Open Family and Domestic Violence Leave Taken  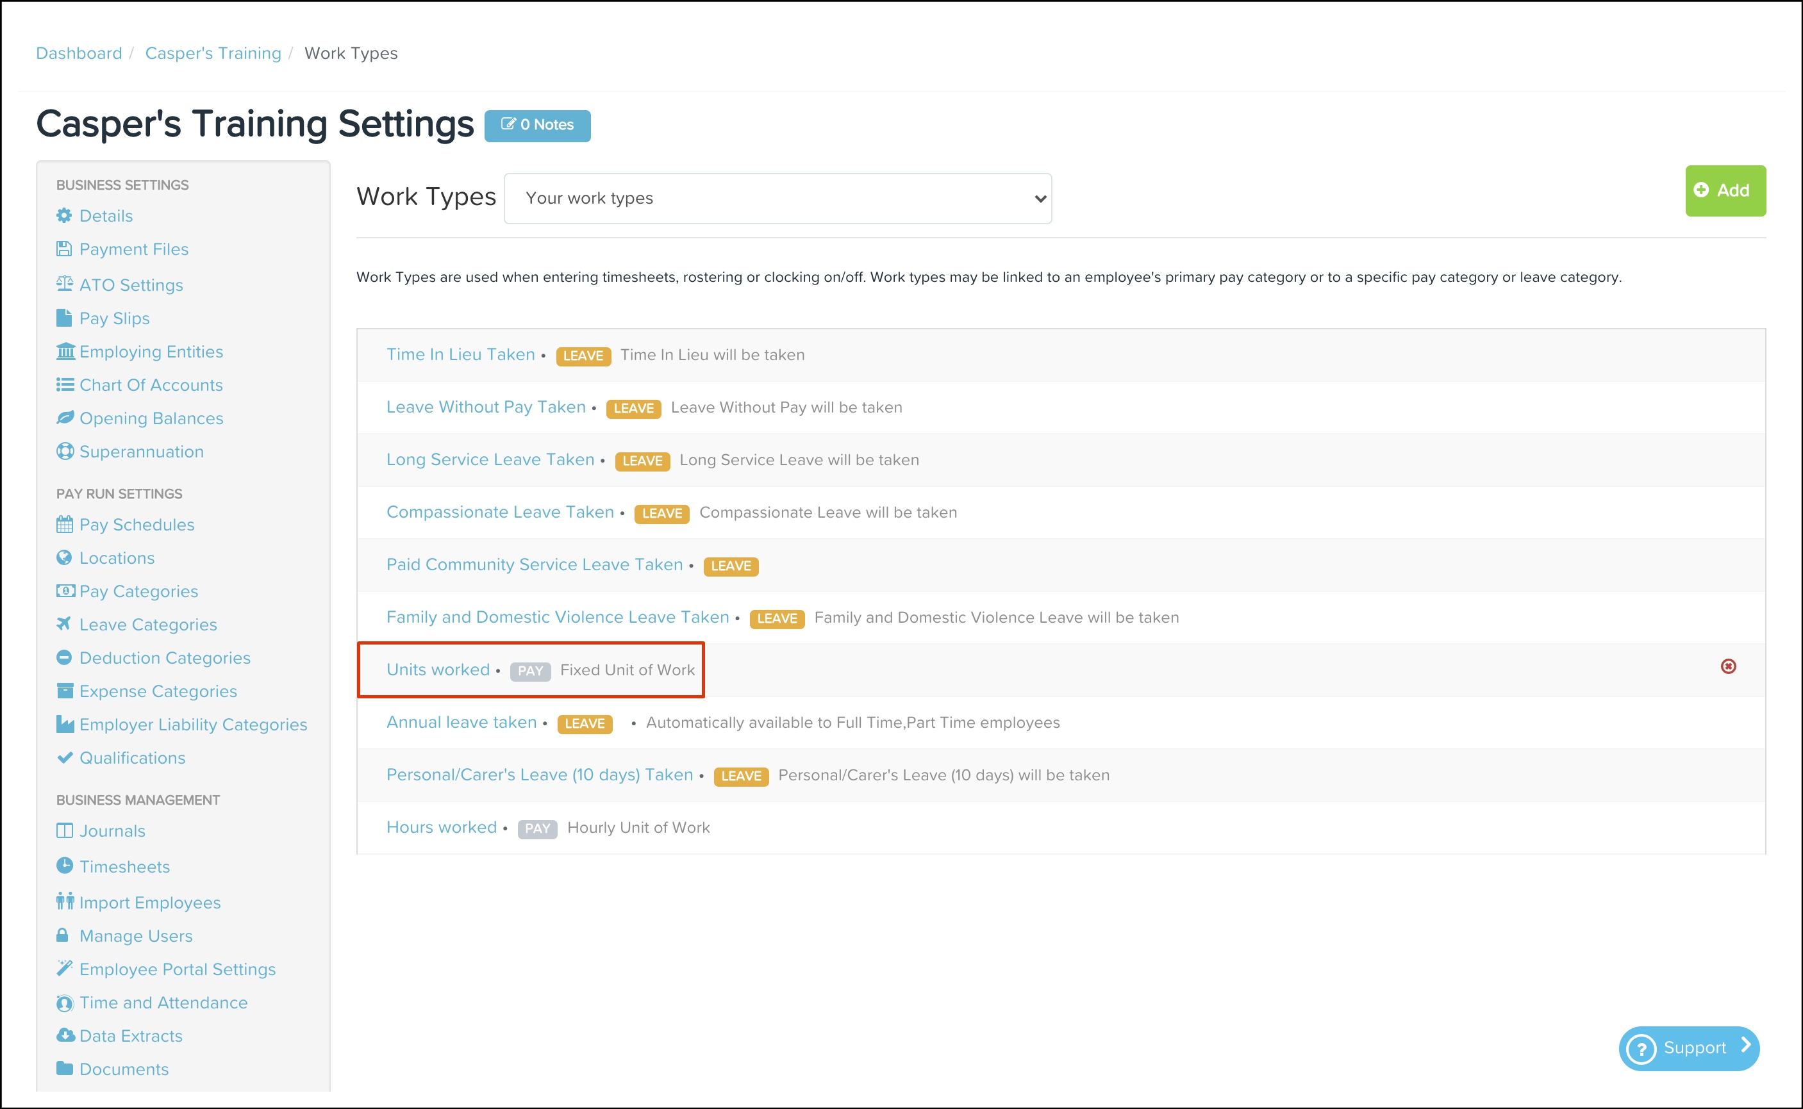coord(558,618)
